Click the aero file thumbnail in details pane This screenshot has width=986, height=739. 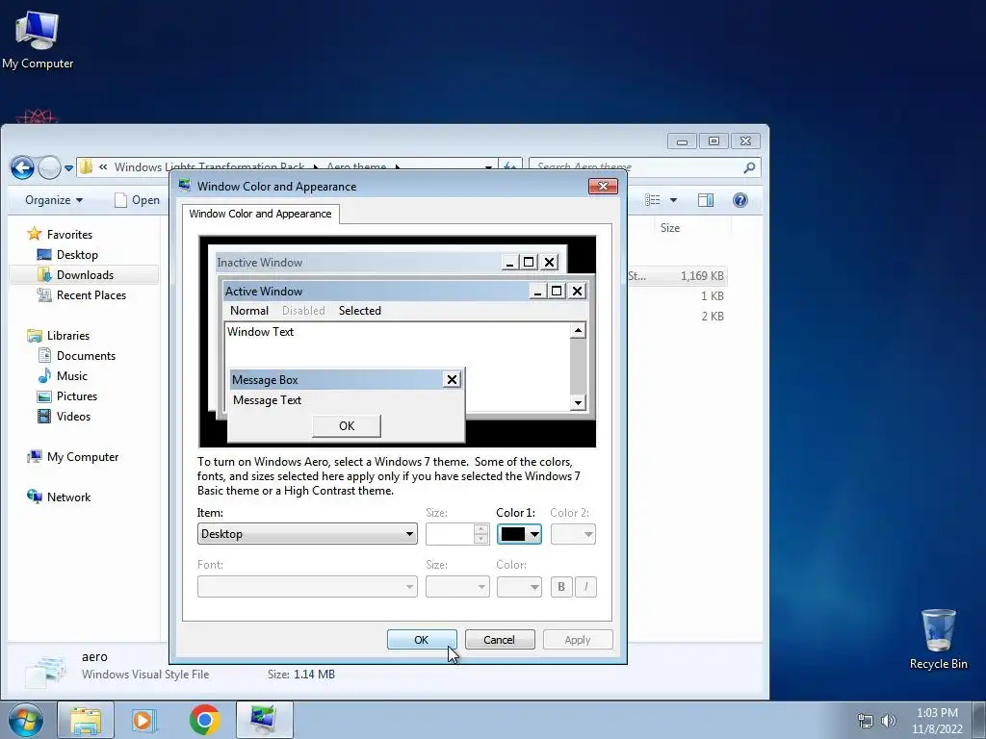click(x=45, y=671)
